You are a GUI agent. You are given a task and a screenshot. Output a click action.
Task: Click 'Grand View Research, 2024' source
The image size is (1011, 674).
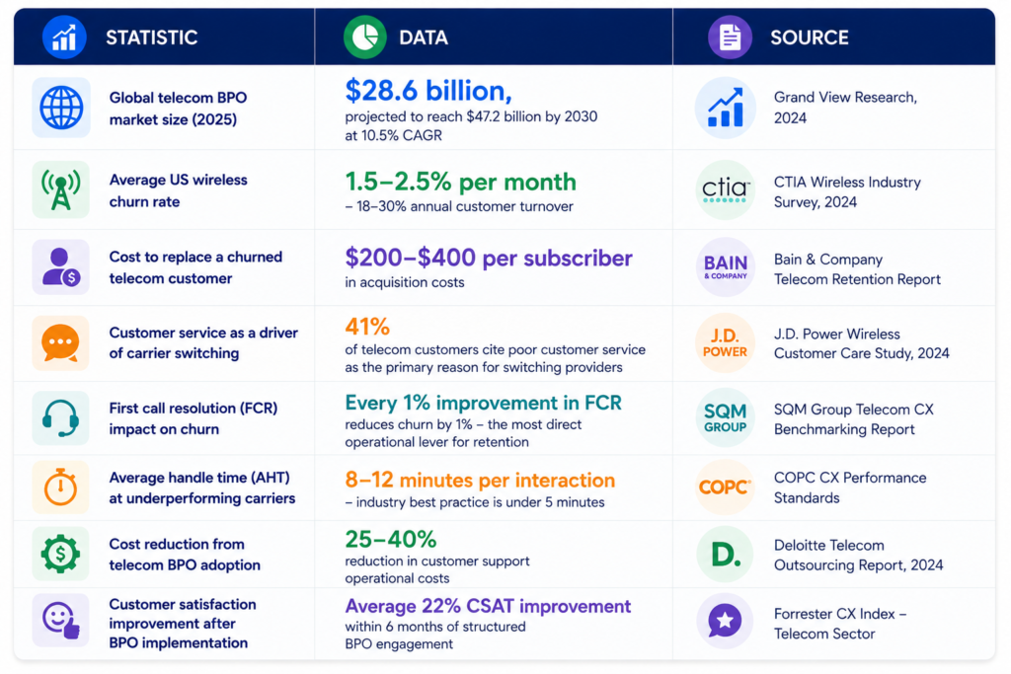pos(845,108)
